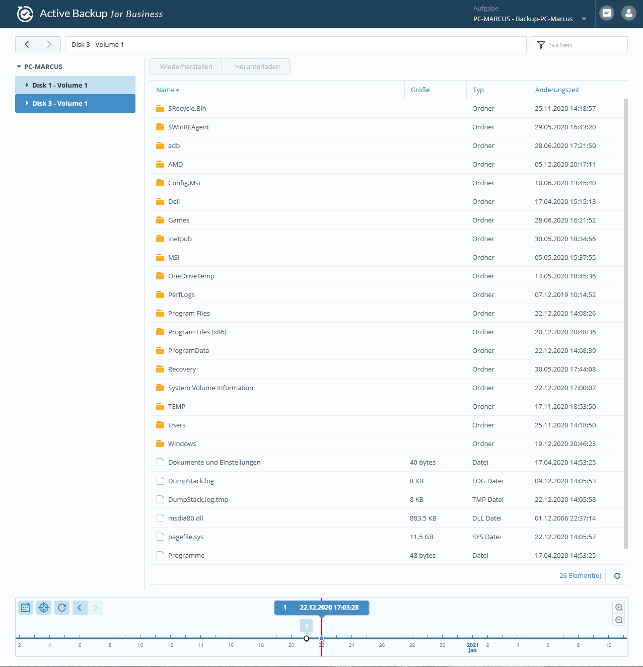The width and height of the screenshot is (643, 667).
Task: Click the Program Files folder icon
Action: pyautogui.click(x=160, y=313)
